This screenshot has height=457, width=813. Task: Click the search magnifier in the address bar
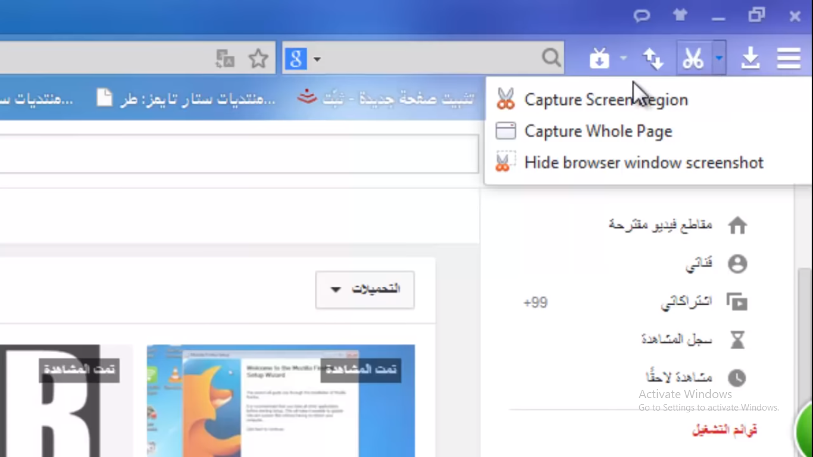coord(551,58)
